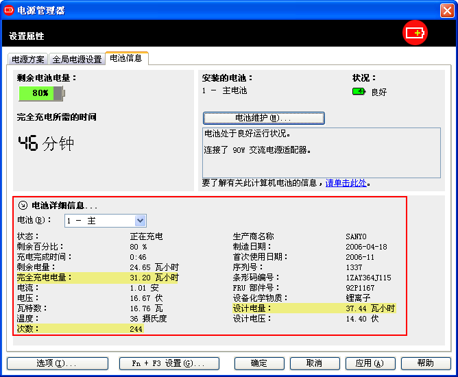458x377 pixels.
Task: Click the 1 − 主电池 installed battery entry
Action: (x=225, y=90)
